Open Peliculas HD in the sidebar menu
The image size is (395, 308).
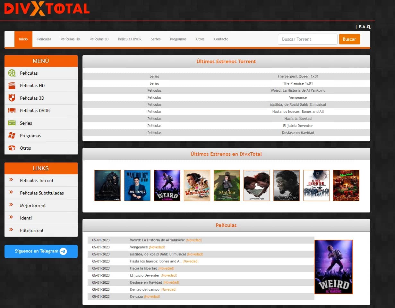click(41, 86)
